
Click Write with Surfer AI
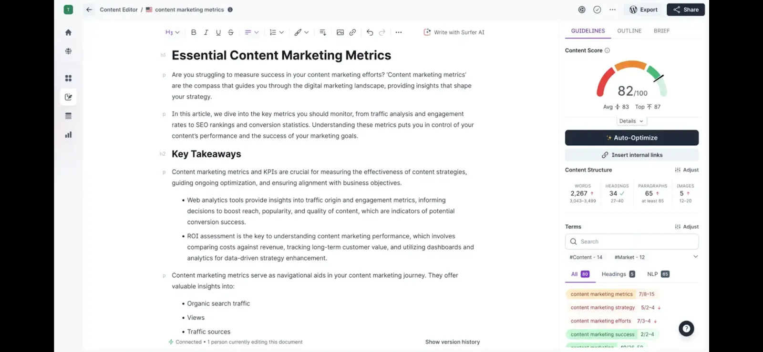pos(454,32)
